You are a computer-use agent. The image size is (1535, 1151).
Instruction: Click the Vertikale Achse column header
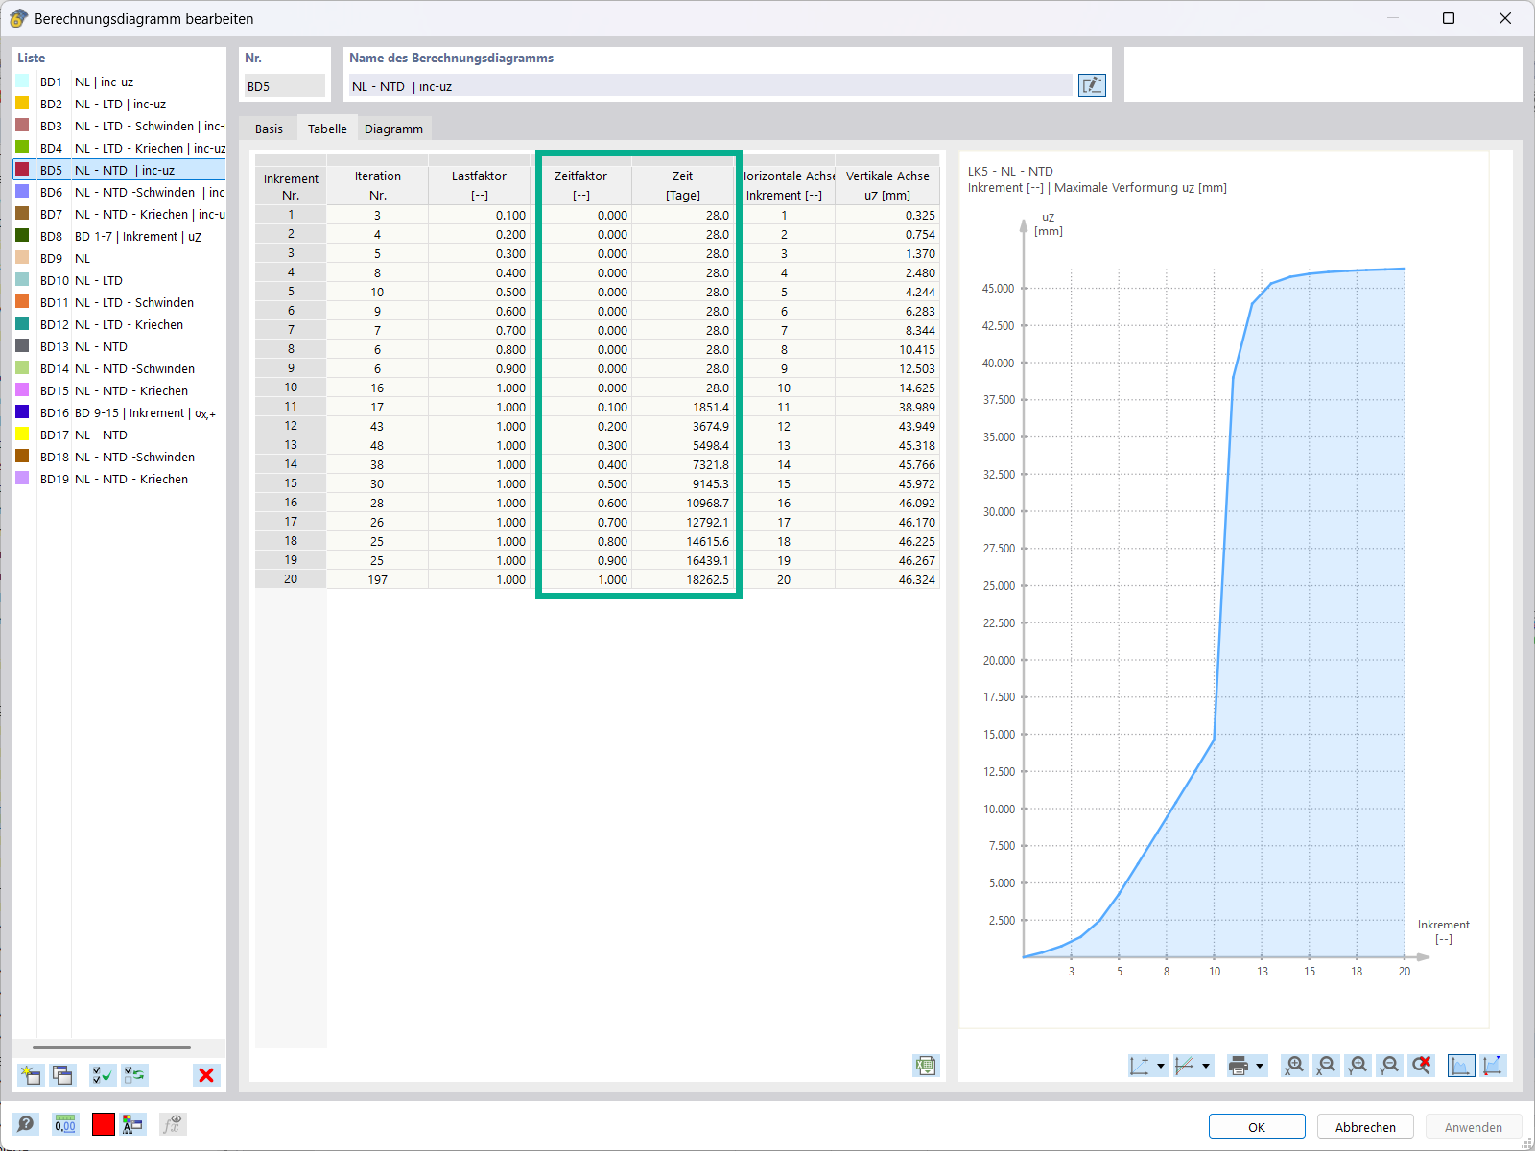tap(887, 185)
